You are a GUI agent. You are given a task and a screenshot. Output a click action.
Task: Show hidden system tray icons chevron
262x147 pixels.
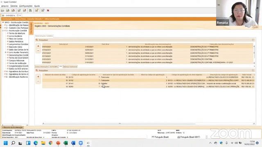(210, 143)
